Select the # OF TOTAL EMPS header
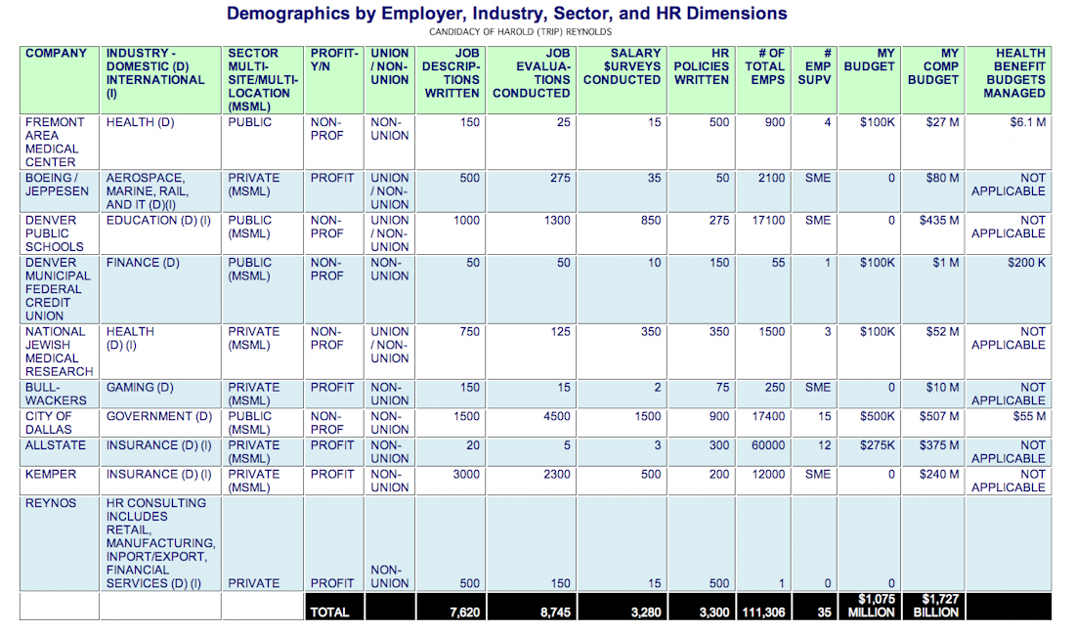Viewport: 1075px width, 630px height. coord(764,80)
